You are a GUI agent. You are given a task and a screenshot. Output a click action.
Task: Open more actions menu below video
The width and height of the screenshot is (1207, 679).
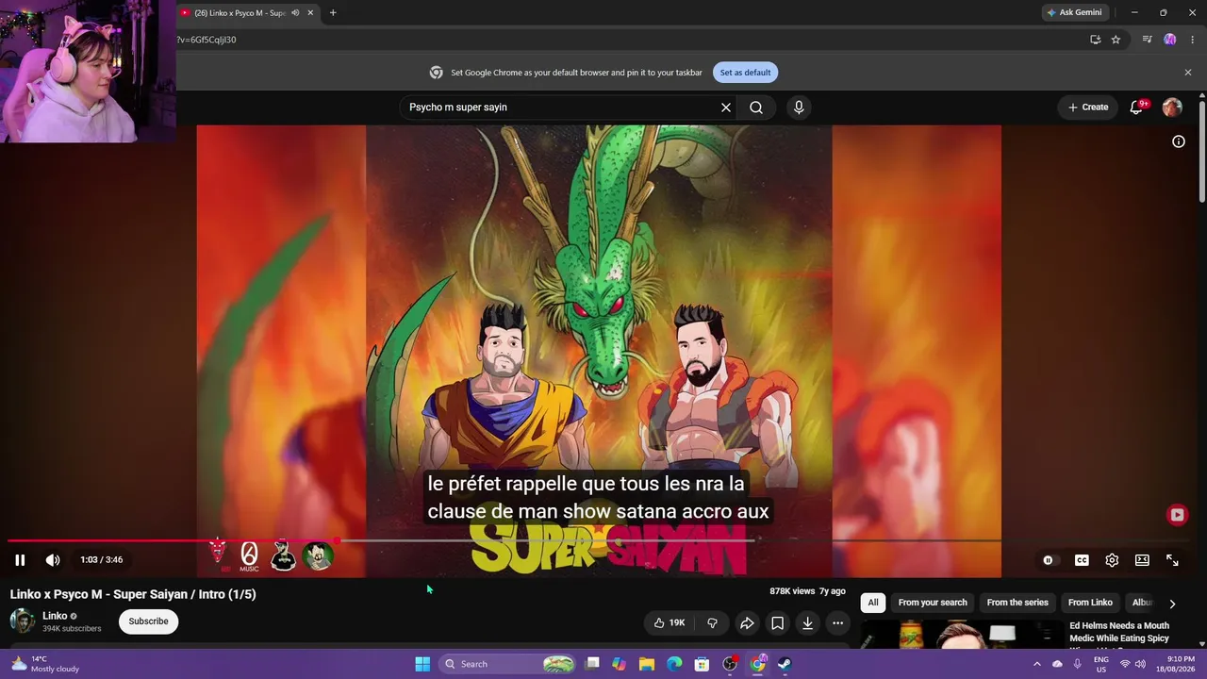coord(837,622)
